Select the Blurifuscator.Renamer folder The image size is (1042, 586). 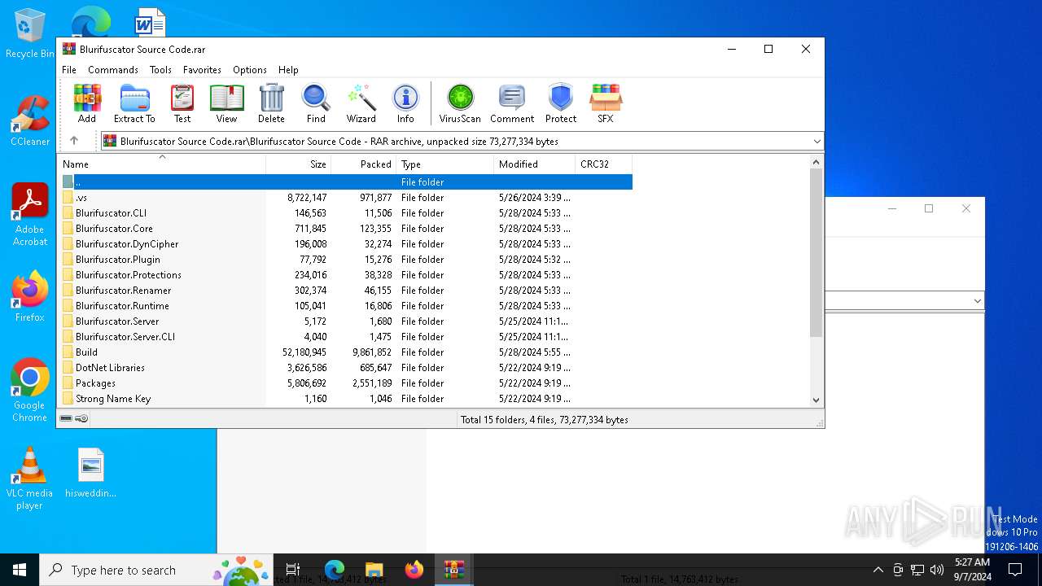point(346,291)
